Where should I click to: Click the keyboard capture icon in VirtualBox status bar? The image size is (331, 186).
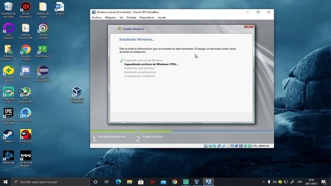[x=249, y=146]
